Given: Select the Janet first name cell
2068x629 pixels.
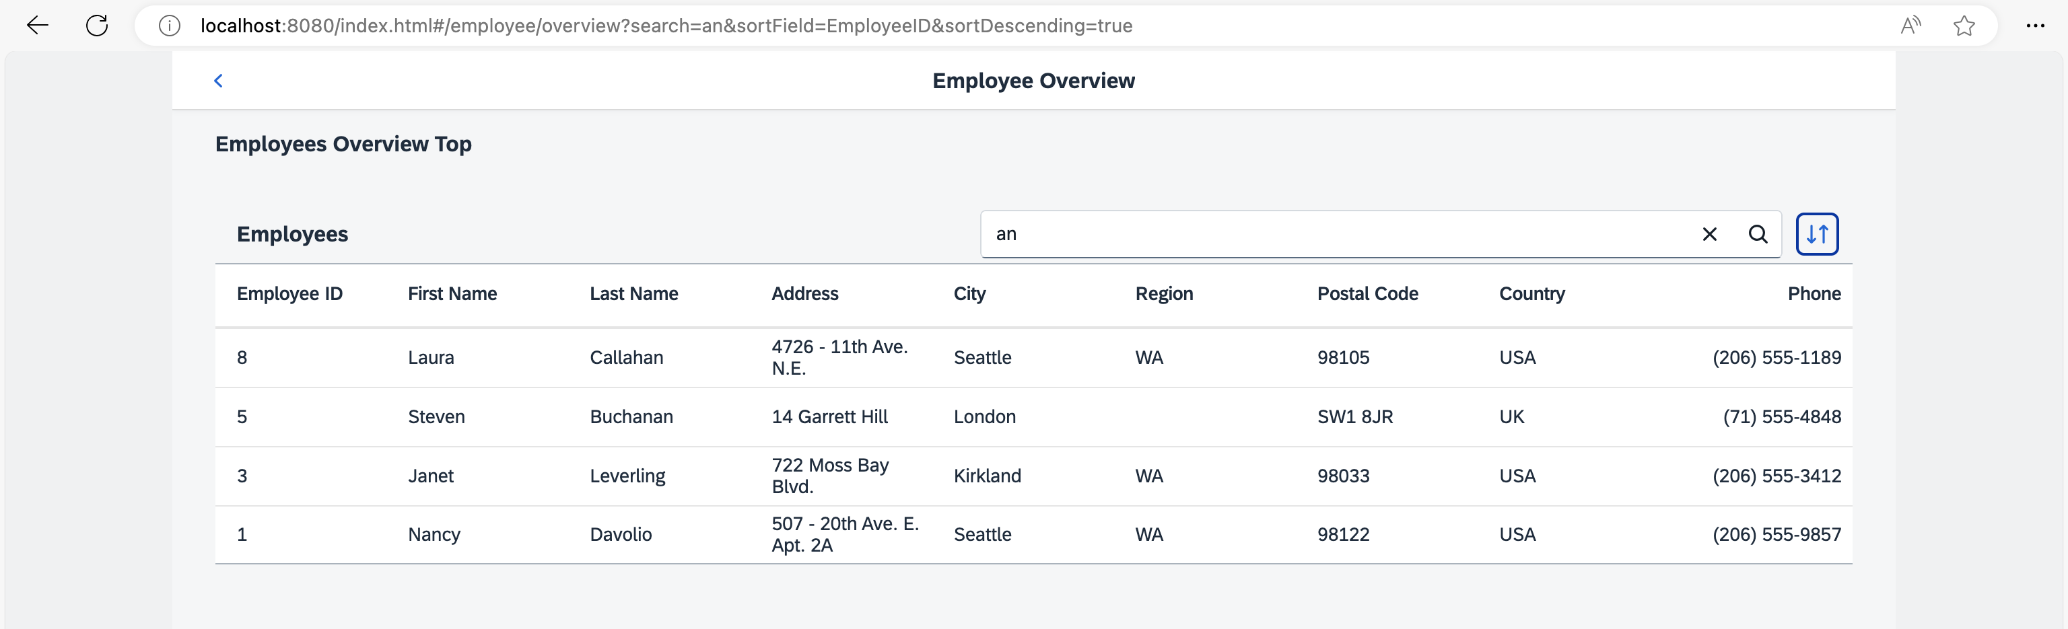Looking at the screenshot, I should point(430,476).
